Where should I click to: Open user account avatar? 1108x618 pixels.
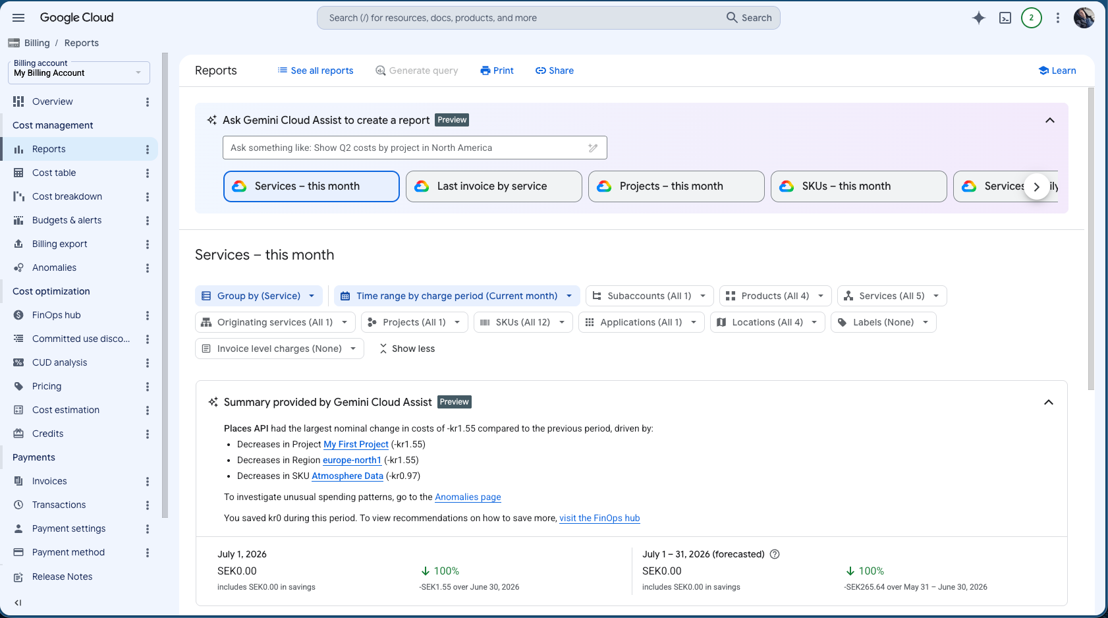click(x=1084, y=18)
